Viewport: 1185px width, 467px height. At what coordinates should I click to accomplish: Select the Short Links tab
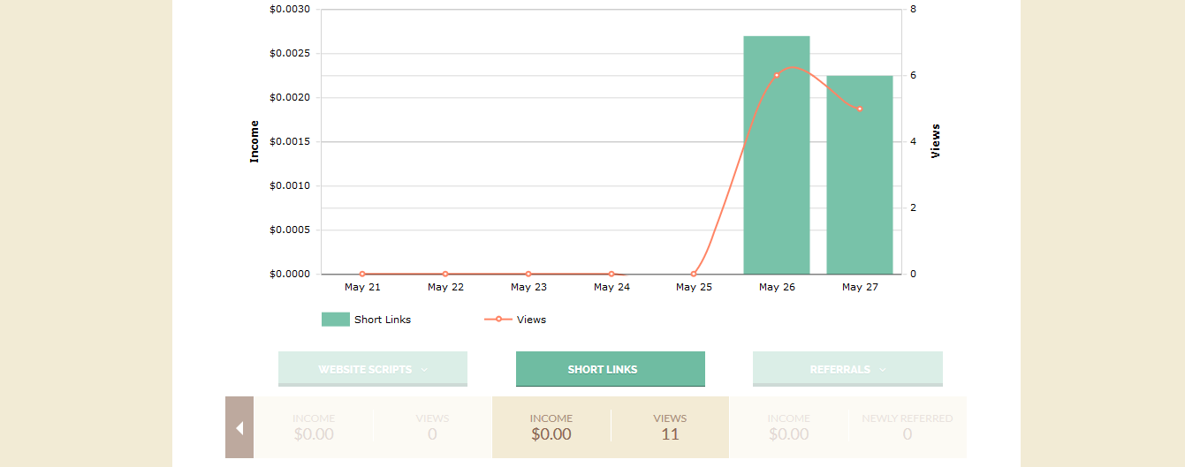point(610,369)
